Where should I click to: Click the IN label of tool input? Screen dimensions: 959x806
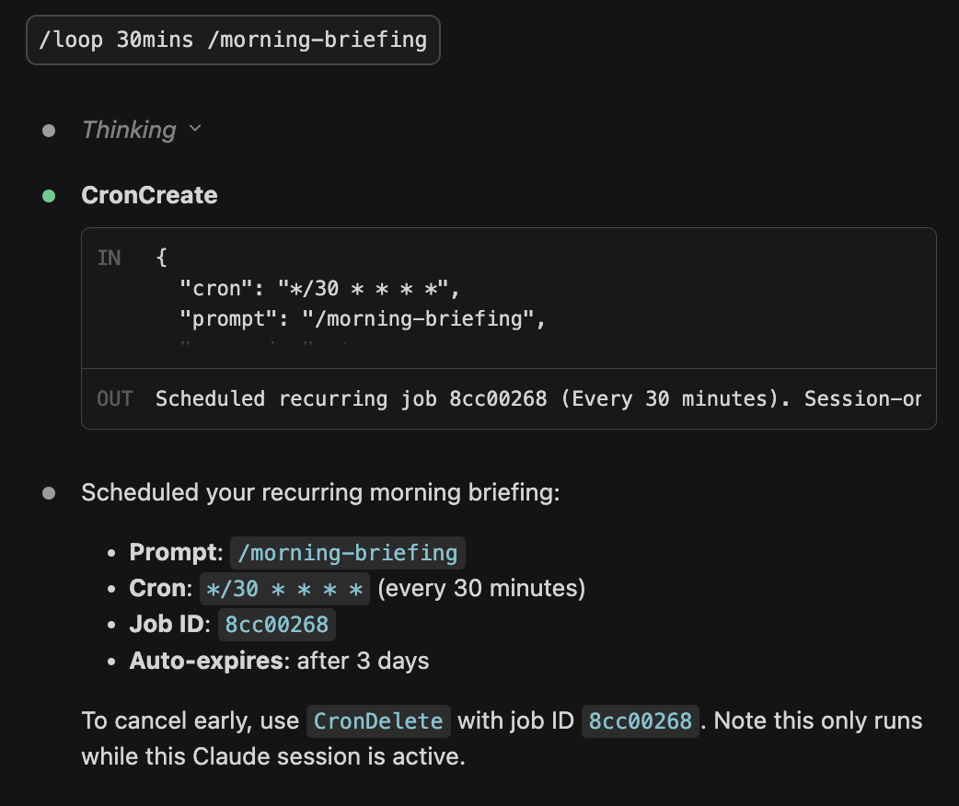pyautogui.click(x=110, y=258)
